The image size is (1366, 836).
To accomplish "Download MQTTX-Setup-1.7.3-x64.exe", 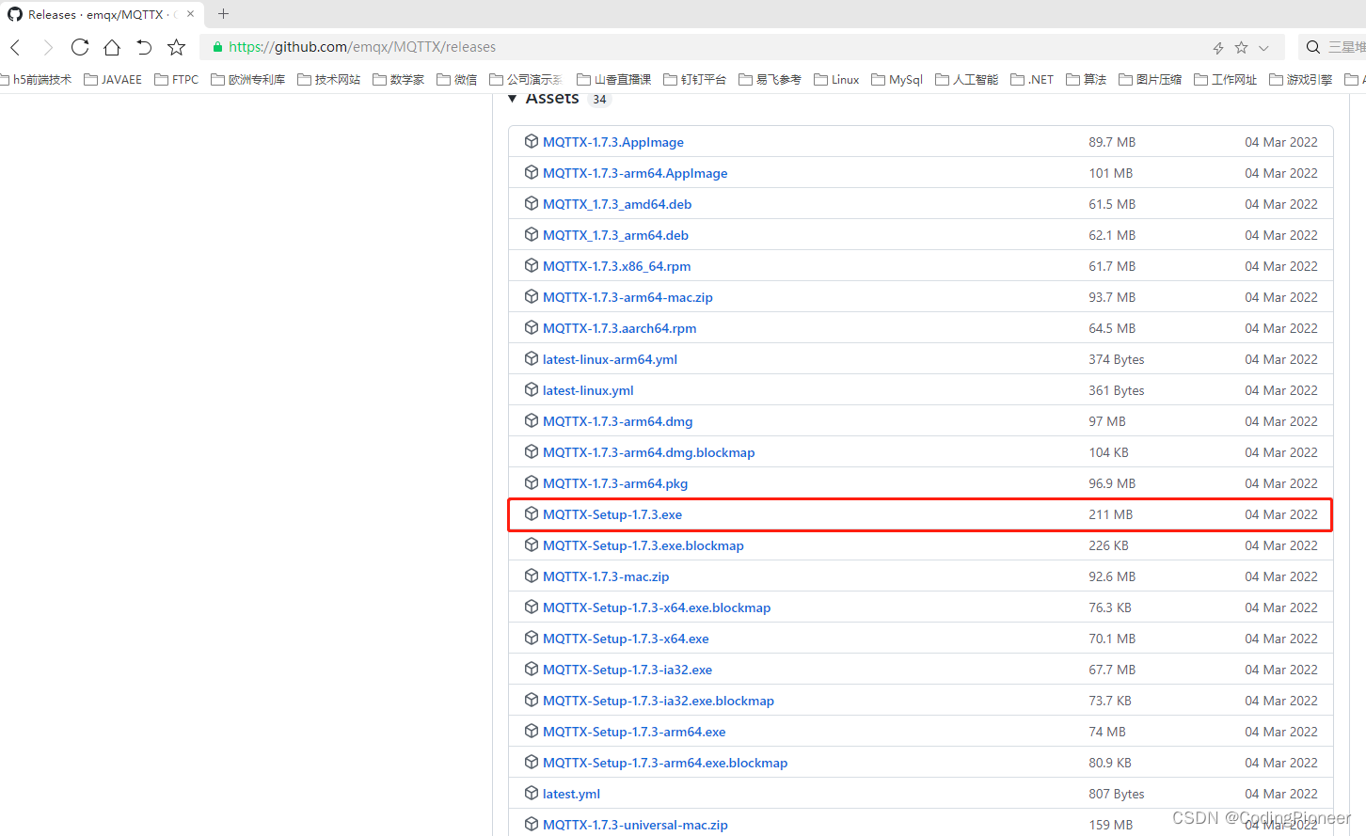I will pyautogui.click(x=626, y=639).
